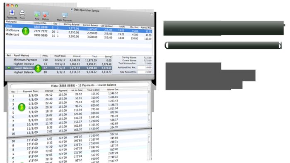
Task: Click the Payoff Method column header
Action: [27, 55]
